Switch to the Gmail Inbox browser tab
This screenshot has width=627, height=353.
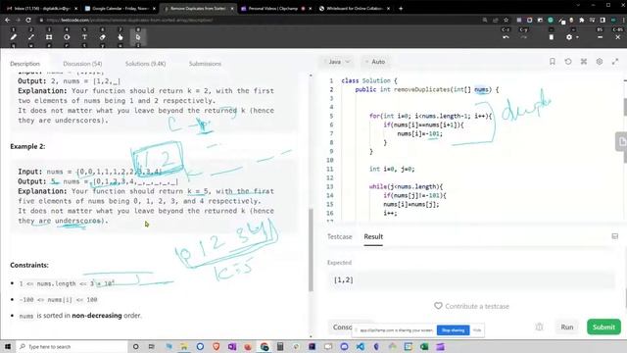[42, 8]
